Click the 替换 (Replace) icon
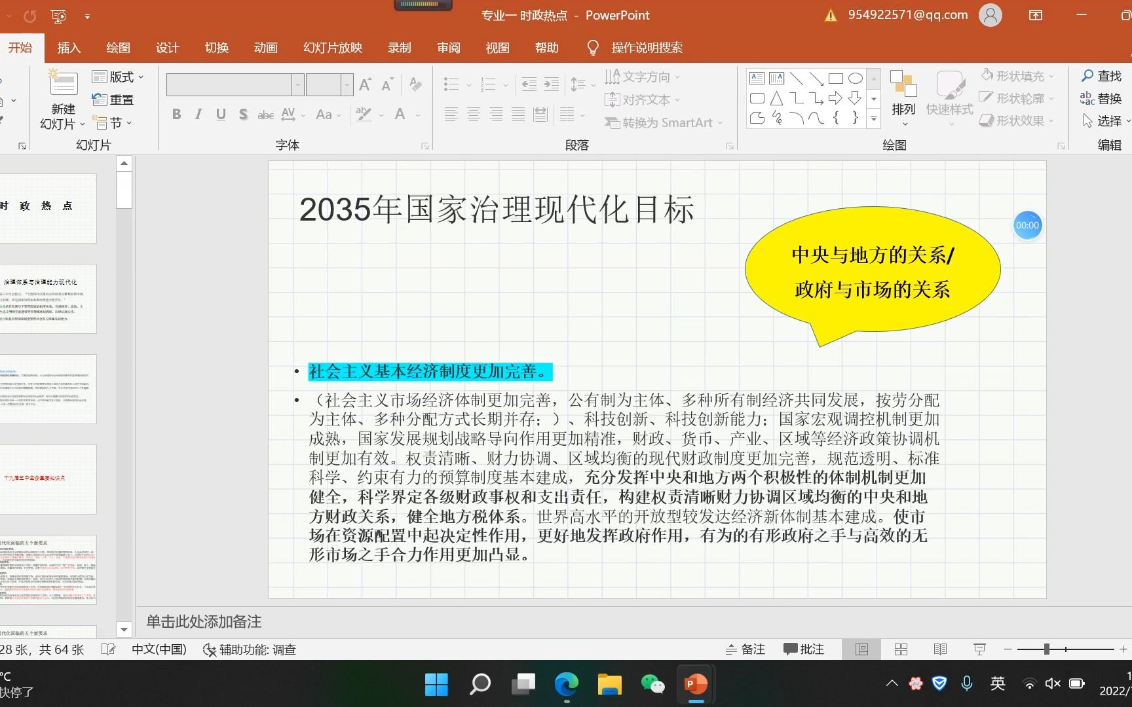Image resolution: width=1132 pixels, height=707 pixels. [1107, 98]
